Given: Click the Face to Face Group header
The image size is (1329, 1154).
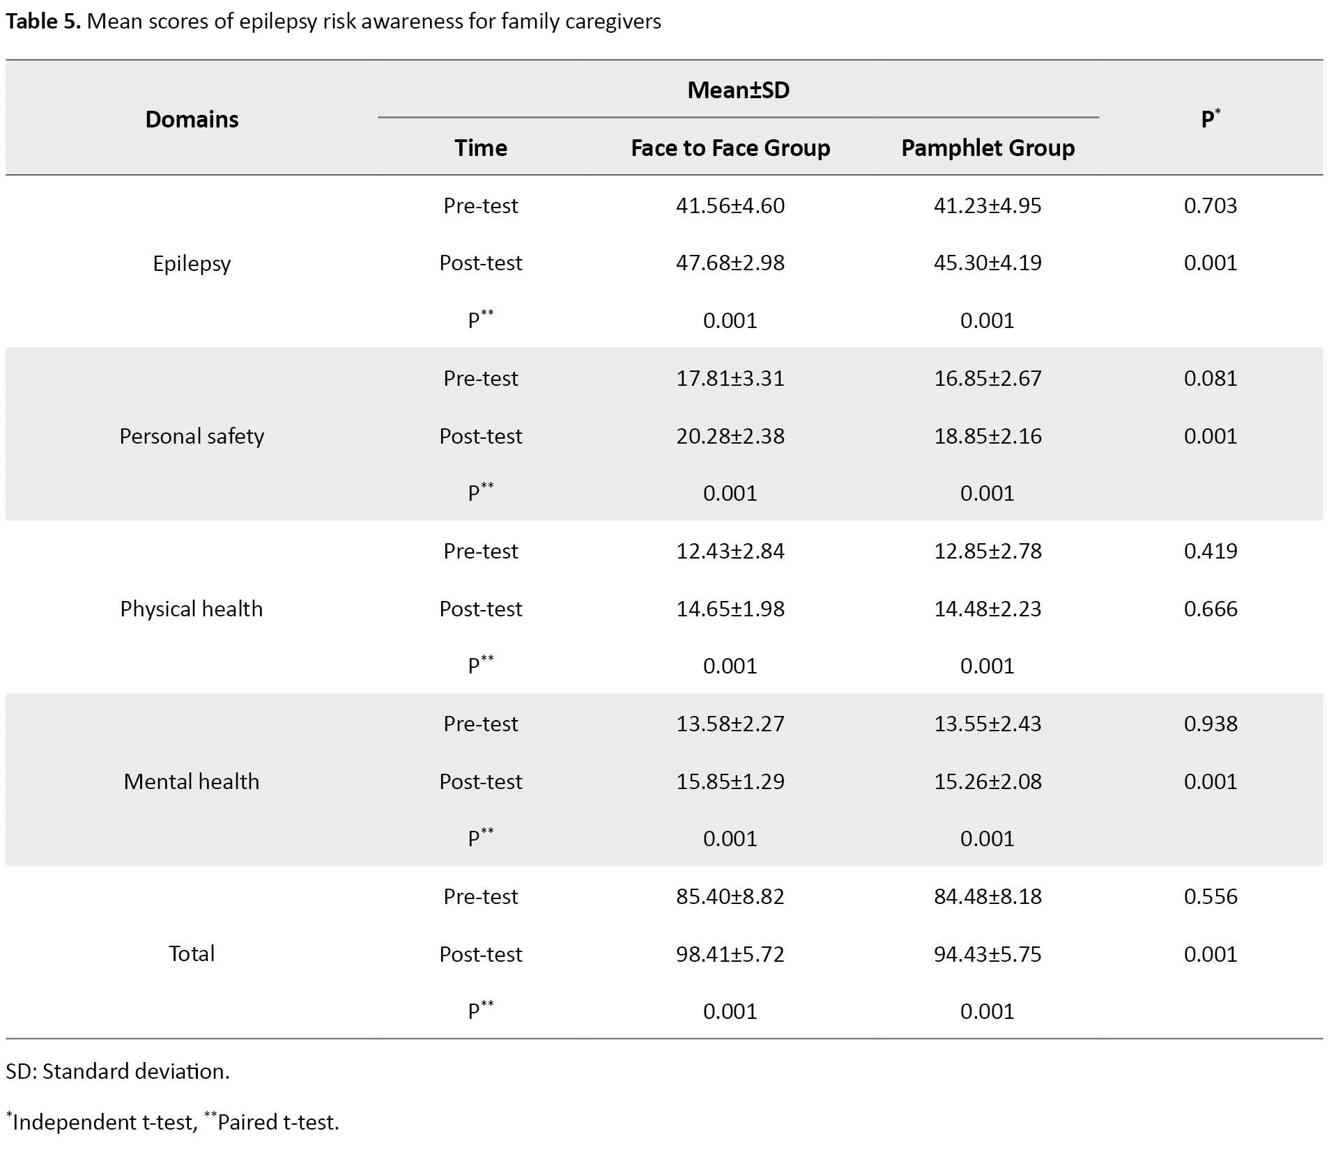Looking at the screenshot, I should 730,148.
